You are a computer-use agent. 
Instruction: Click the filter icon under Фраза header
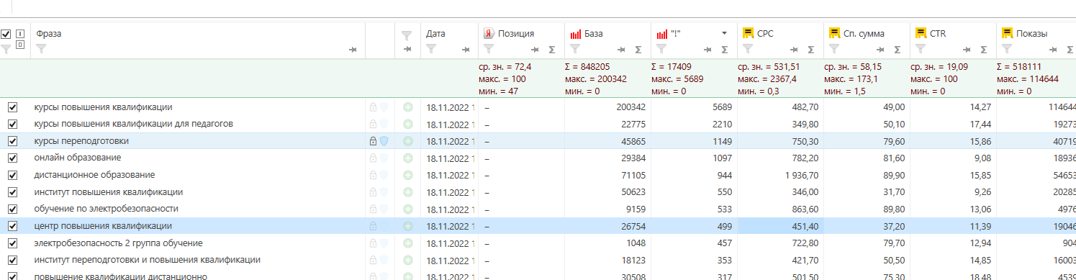41,49
